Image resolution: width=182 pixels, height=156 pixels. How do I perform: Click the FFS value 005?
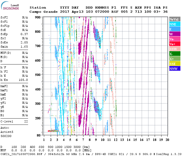click(124, 12)
